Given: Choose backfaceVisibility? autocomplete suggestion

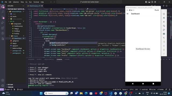Looking at the screenshot, I should point(73,43).
